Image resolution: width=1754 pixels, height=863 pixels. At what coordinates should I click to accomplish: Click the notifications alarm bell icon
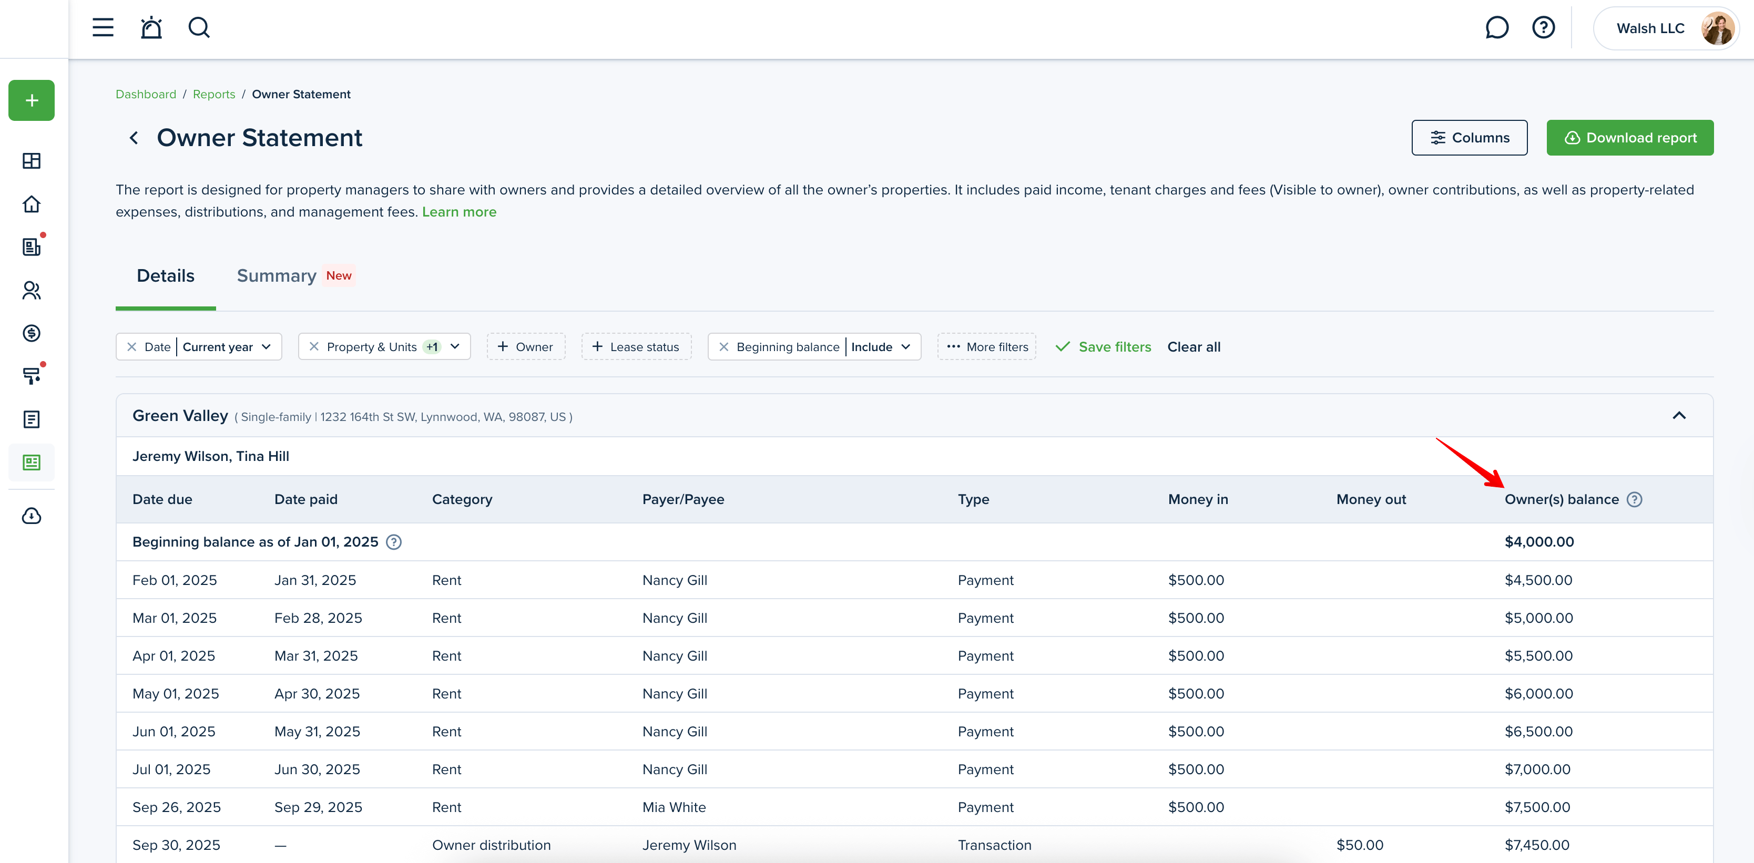click(x=151, y=28)
